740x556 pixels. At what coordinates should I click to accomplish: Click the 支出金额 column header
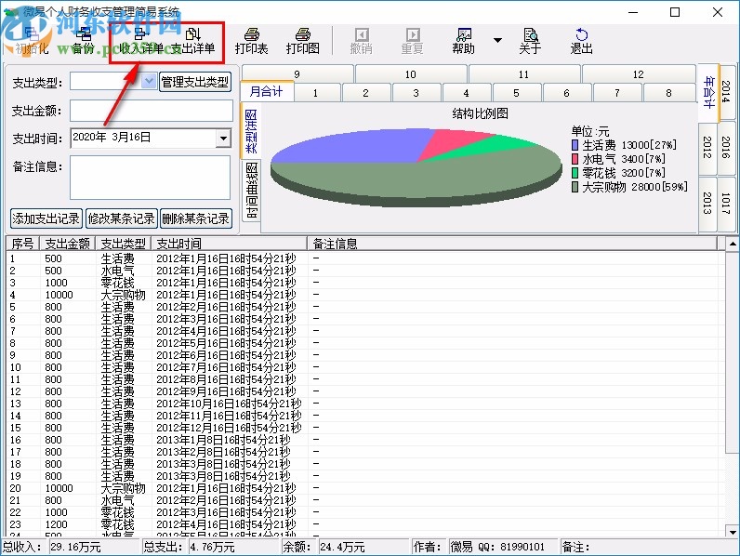point(67,244)
